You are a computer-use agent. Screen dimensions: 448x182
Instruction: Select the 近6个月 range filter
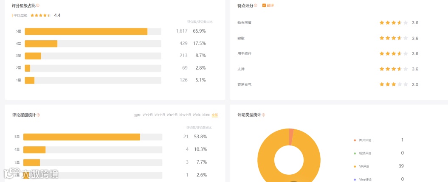(172, 115)
